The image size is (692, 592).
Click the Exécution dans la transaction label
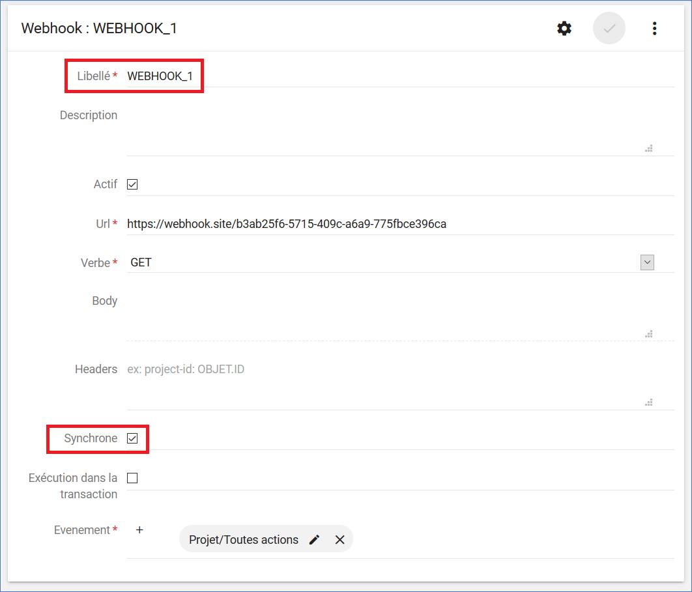[x=73, y=486]
